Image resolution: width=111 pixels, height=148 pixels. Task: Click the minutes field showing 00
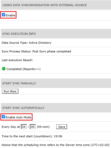coord(33,127)
